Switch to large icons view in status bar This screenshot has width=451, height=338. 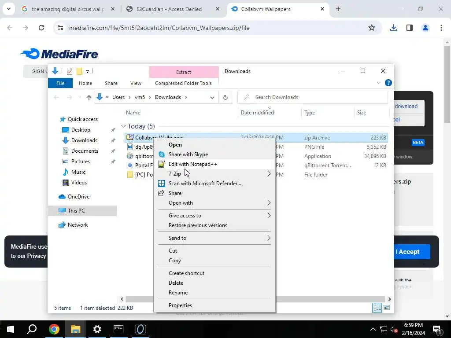387,308
